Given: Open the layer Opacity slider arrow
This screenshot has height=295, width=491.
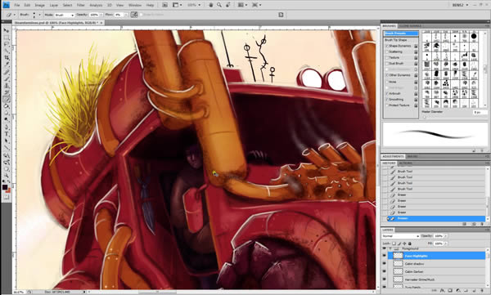Looking at the screenshot, I should (x=446, y=236).
